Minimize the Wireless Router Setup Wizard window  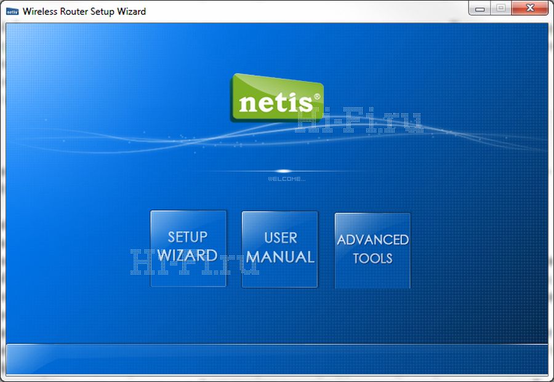click(x=480, y=9)
